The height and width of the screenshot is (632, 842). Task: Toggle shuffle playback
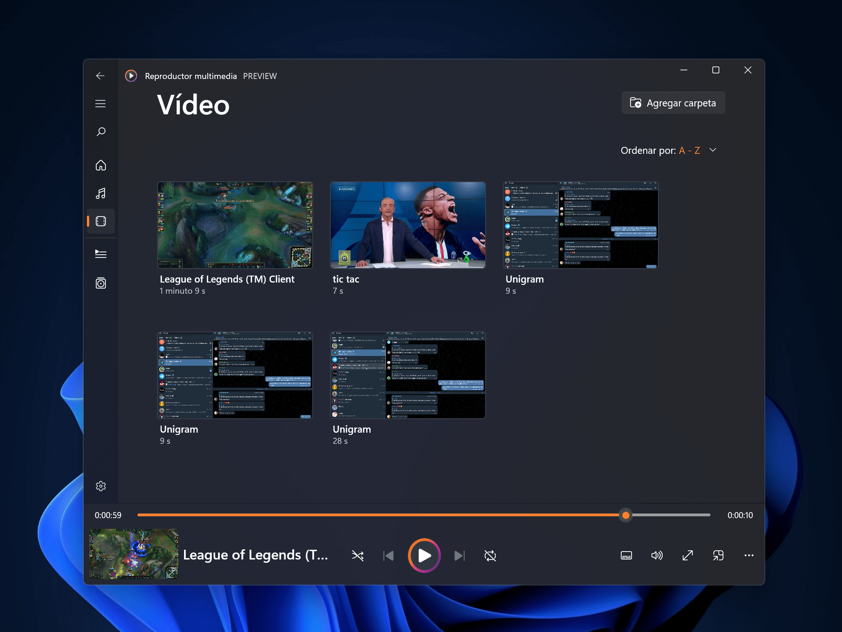pyautogui.click(x=358, y=555)
